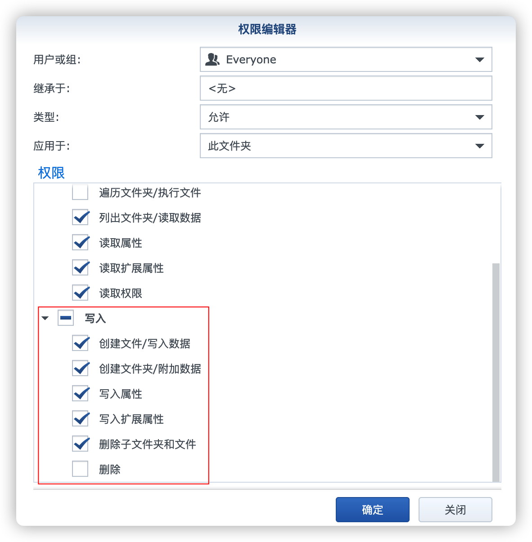Click the permissions list scrollbar
The height and width of the screenshot is (542, 532).
click(x=496, y=372)
